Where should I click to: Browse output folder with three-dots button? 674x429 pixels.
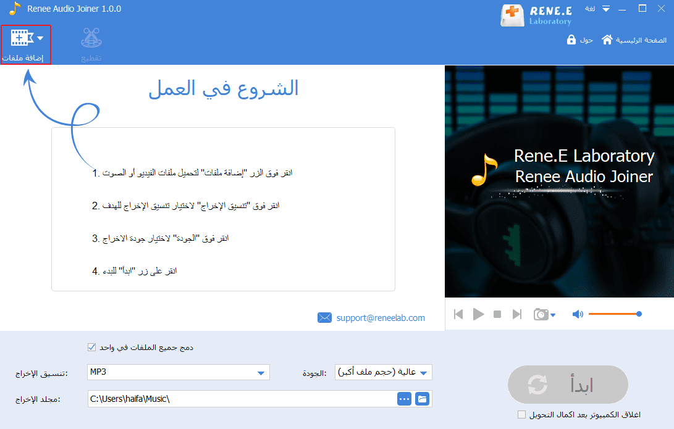pyautogui.click(x=405, y=399)
